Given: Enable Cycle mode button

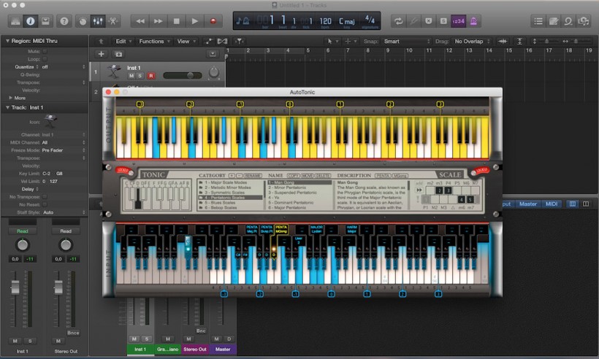Looking at the screenshot, I should tap(398, 21).
